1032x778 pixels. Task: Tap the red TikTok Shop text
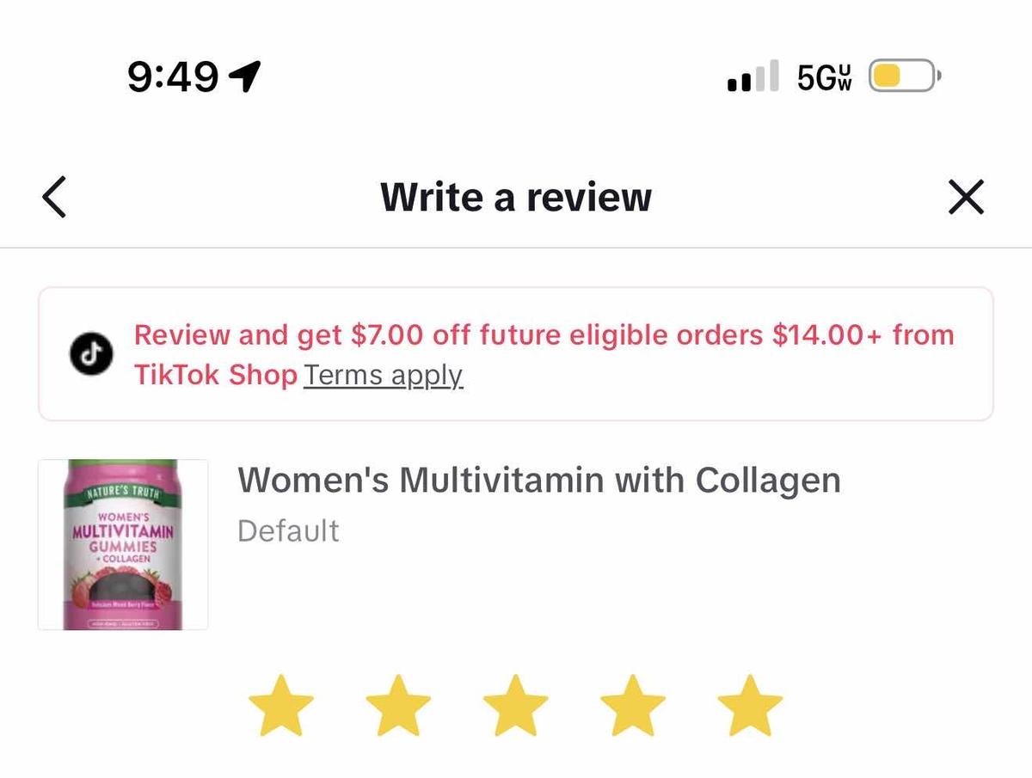pyautogui.click(x=215, y=376)
